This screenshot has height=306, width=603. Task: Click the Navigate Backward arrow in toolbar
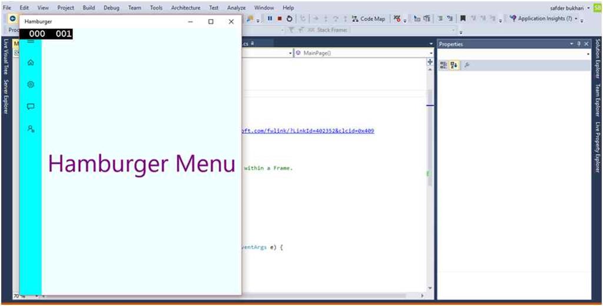coord(13,18)
